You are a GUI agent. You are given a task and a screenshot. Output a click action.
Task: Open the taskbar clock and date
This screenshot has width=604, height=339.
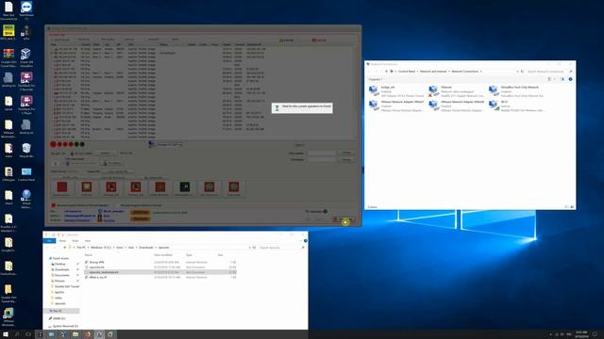581,334
